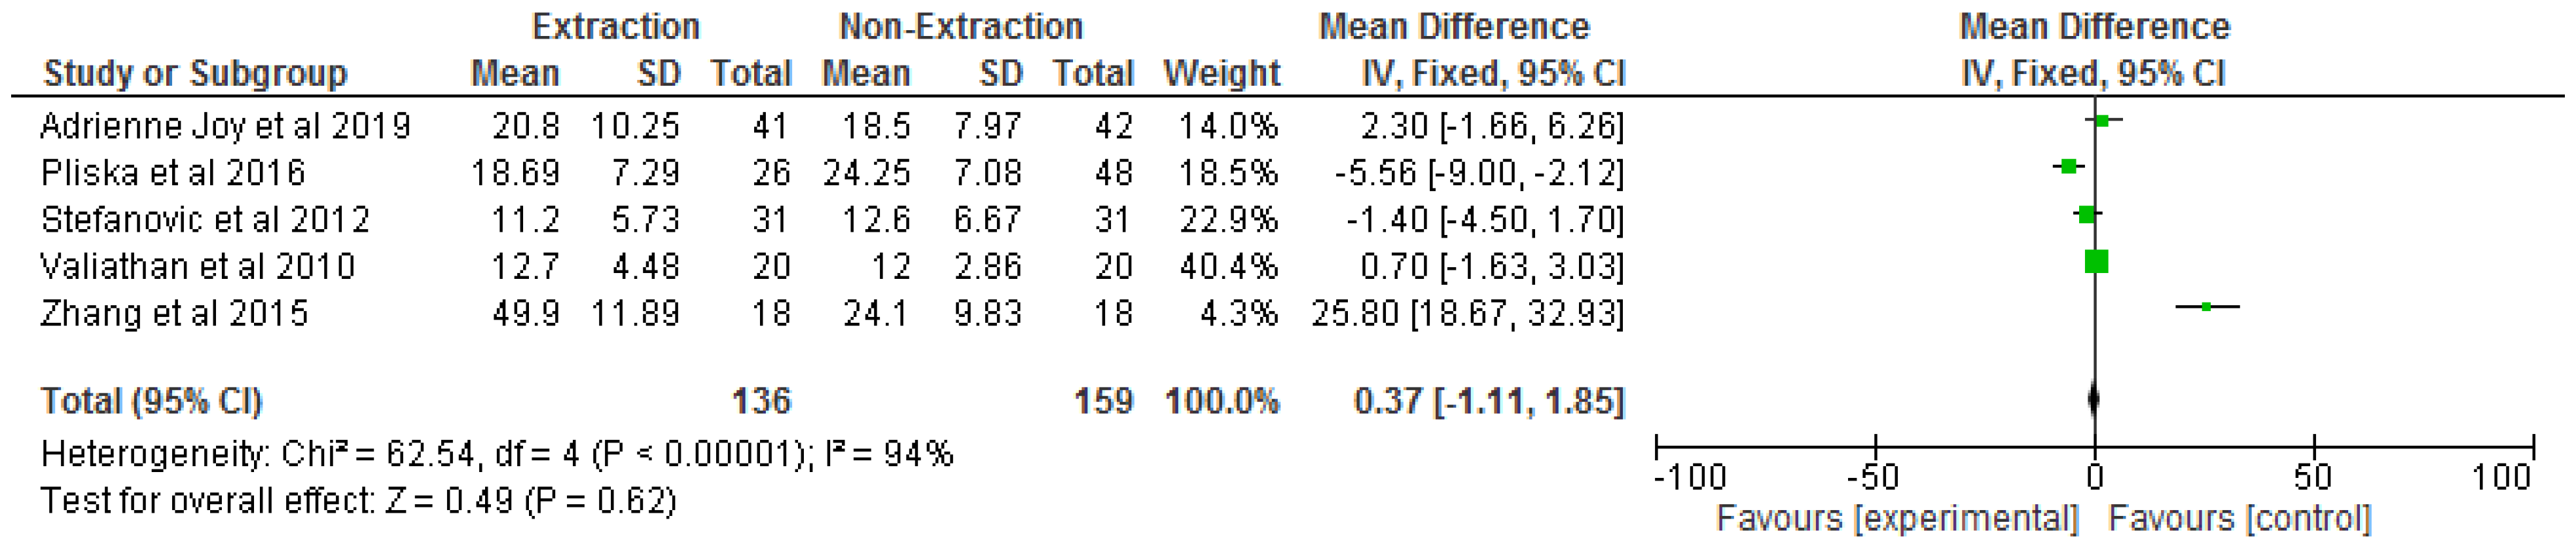Select the Adrienne Joy et al 2019 study row
Image resolution: width=2576 pixels, height=548 pixels.
tap(225, 126)
